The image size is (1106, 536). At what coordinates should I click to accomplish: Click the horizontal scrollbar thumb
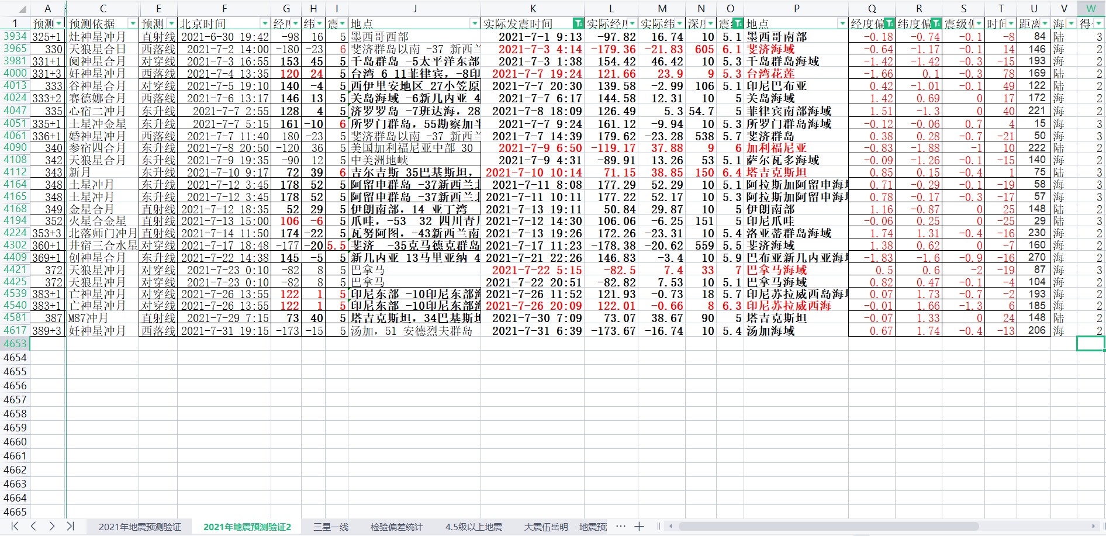click(x=828, y=527)
